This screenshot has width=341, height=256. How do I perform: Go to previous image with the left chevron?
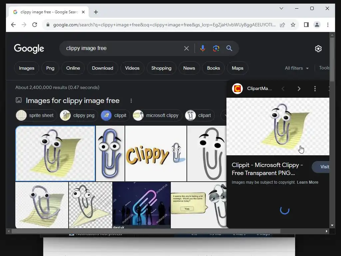283,89
